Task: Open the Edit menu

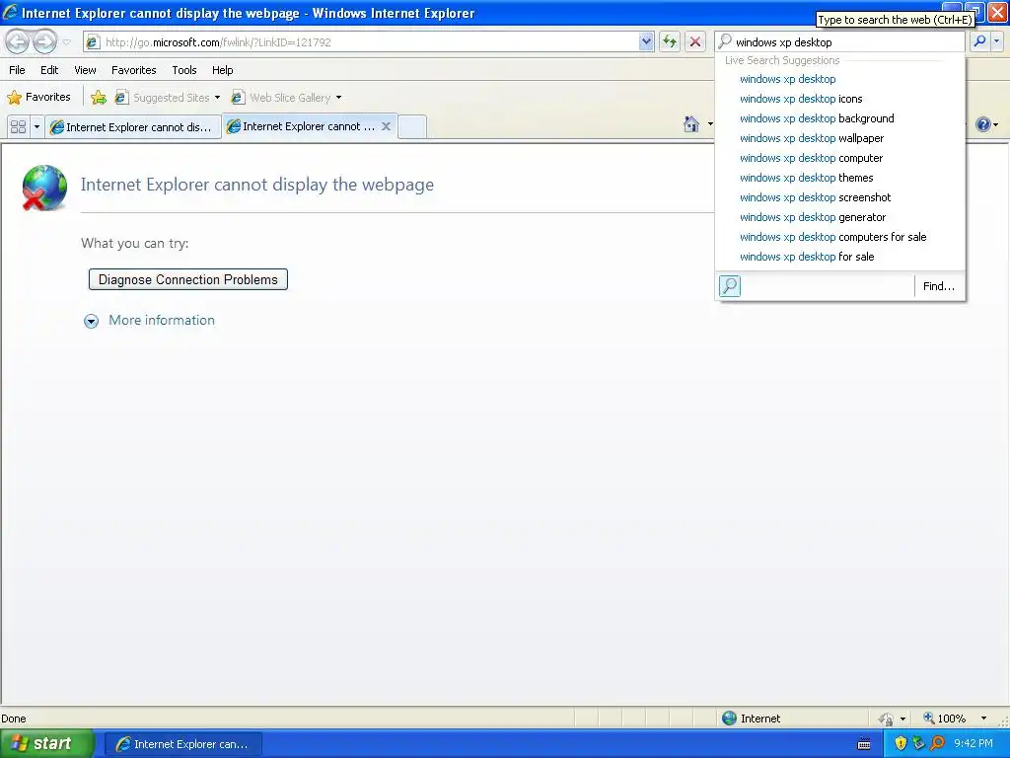Action: coord(49,70)
